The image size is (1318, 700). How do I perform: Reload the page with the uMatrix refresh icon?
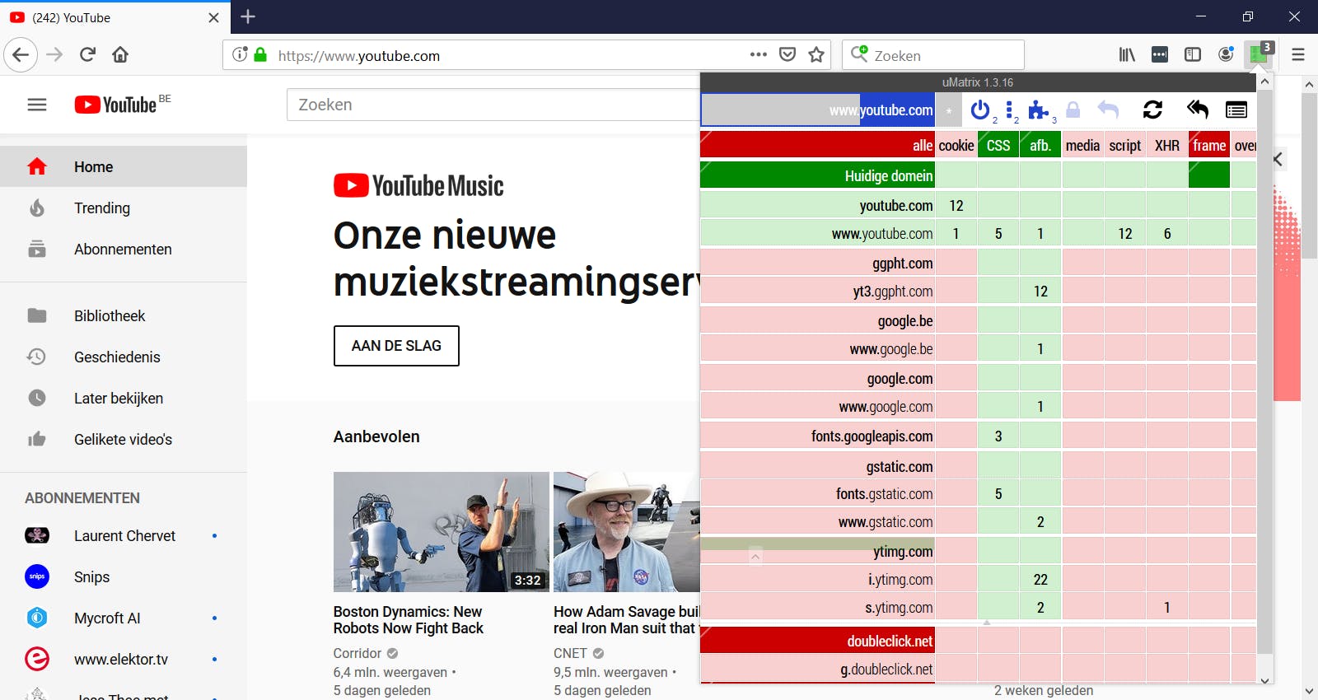pos(1152,110)
